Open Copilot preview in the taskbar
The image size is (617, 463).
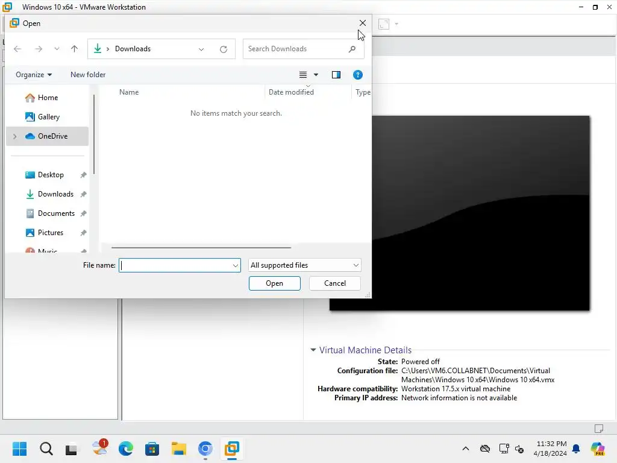597,449
